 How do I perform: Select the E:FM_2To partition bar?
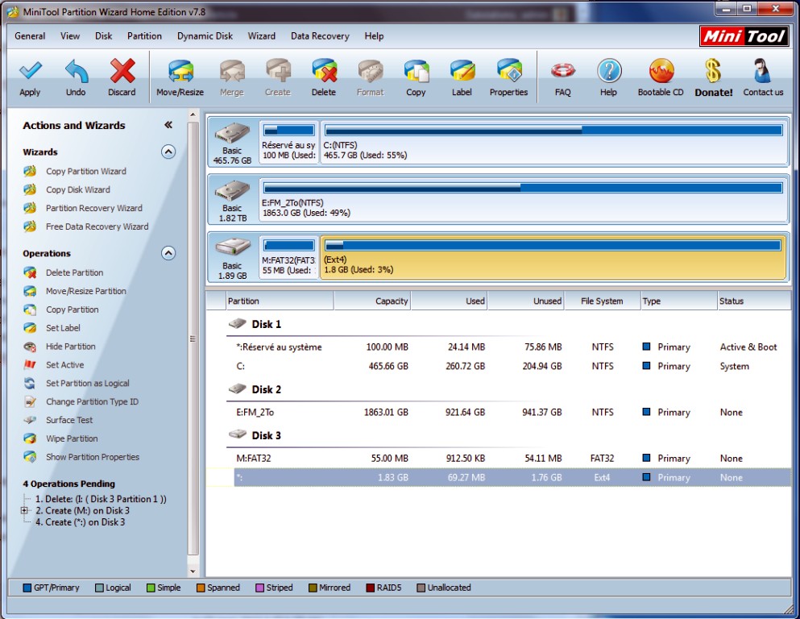tap(524, 200)
